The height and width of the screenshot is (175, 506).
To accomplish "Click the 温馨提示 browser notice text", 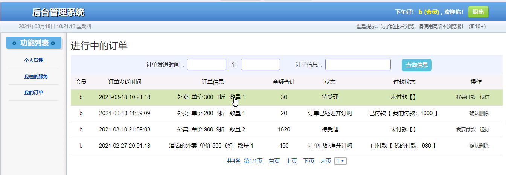I will coord(421,26).
